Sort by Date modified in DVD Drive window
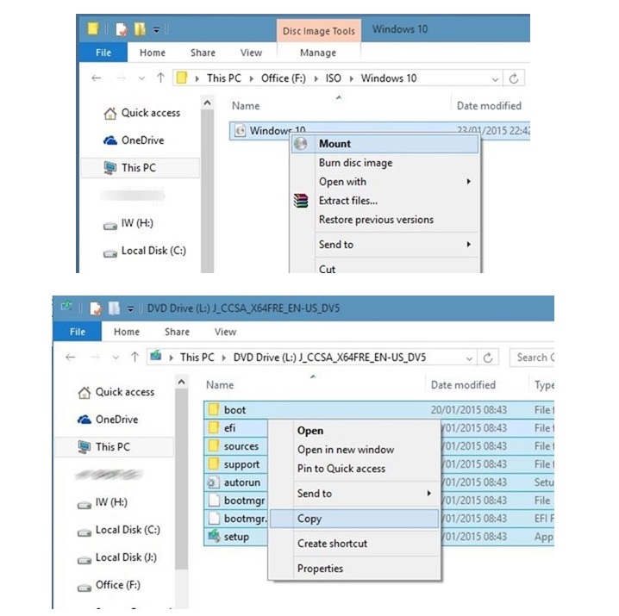Screen dimensions: 619x616 tap(463, 385)
